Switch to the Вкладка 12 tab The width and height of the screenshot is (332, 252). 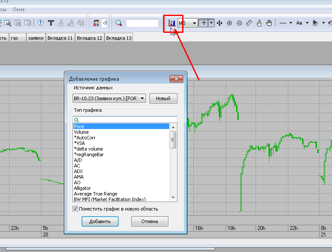[89, 38]
